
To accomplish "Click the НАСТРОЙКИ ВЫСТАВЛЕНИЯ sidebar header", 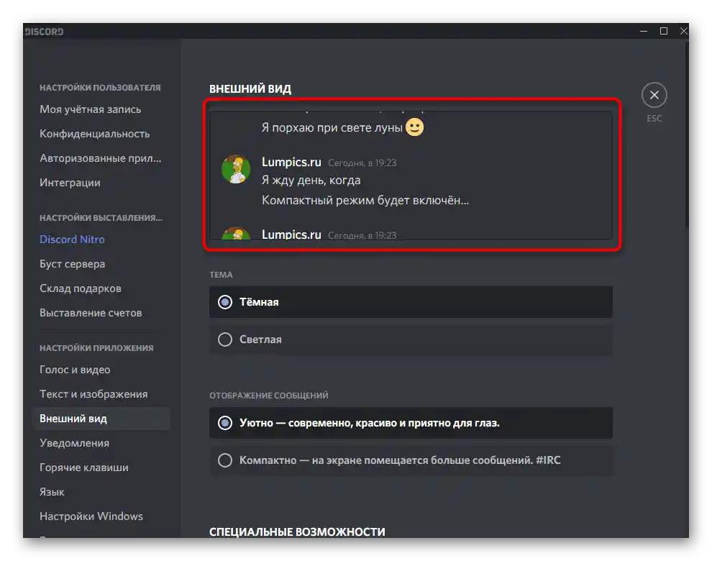I will tap(101, 218).
